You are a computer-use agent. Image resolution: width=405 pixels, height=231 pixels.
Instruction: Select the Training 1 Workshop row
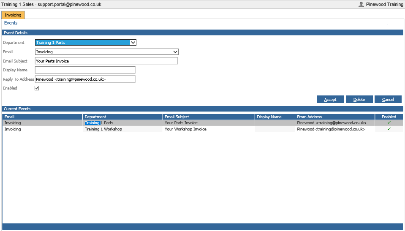click(x=203, y=129)
